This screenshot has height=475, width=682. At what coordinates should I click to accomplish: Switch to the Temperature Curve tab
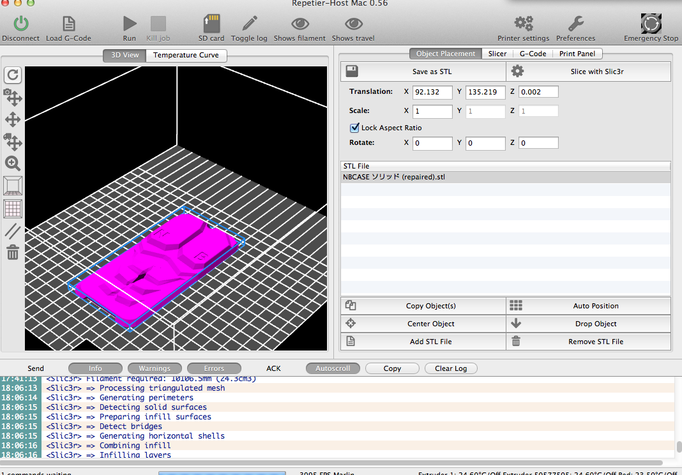[x=186, y=55]
